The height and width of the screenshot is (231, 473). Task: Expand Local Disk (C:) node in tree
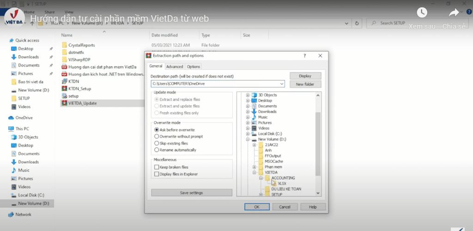point(248,134)
